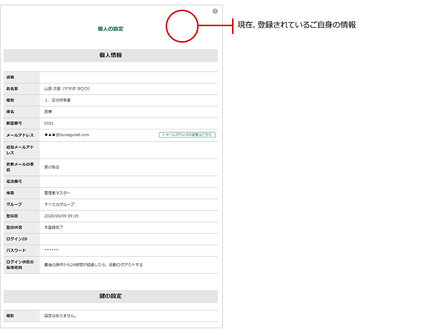Screen dimensions: 436x333
Task: Click the 受け取る update mail value
Action: (52, 167)
